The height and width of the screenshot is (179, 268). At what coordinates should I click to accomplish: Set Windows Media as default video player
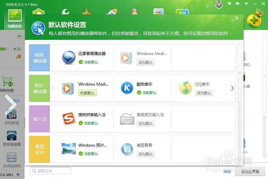pyautogui.click(x=146, y=62)
